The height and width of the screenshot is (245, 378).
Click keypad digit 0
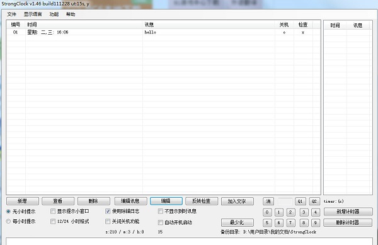[267, 212]
